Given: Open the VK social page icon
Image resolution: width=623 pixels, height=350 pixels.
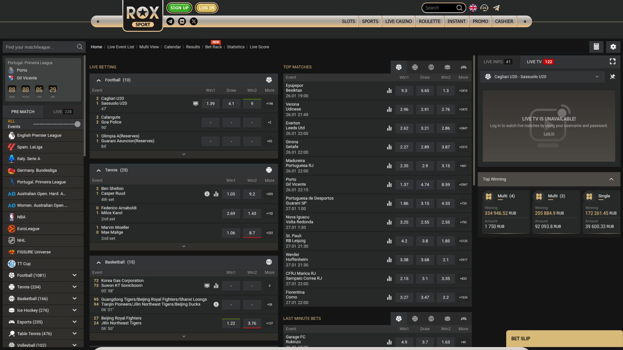Looking at the screenshot, I should click(x=182, y=21).
